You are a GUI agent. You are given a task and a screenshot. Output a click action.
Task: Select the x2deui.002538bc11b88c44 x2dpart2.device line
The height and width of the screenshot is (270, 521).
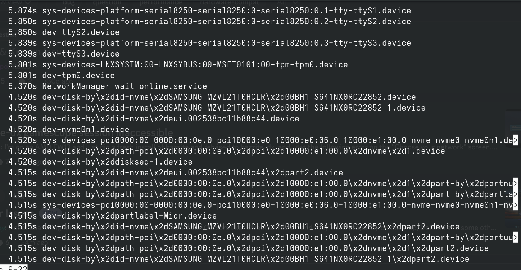[x=176, y=173]
